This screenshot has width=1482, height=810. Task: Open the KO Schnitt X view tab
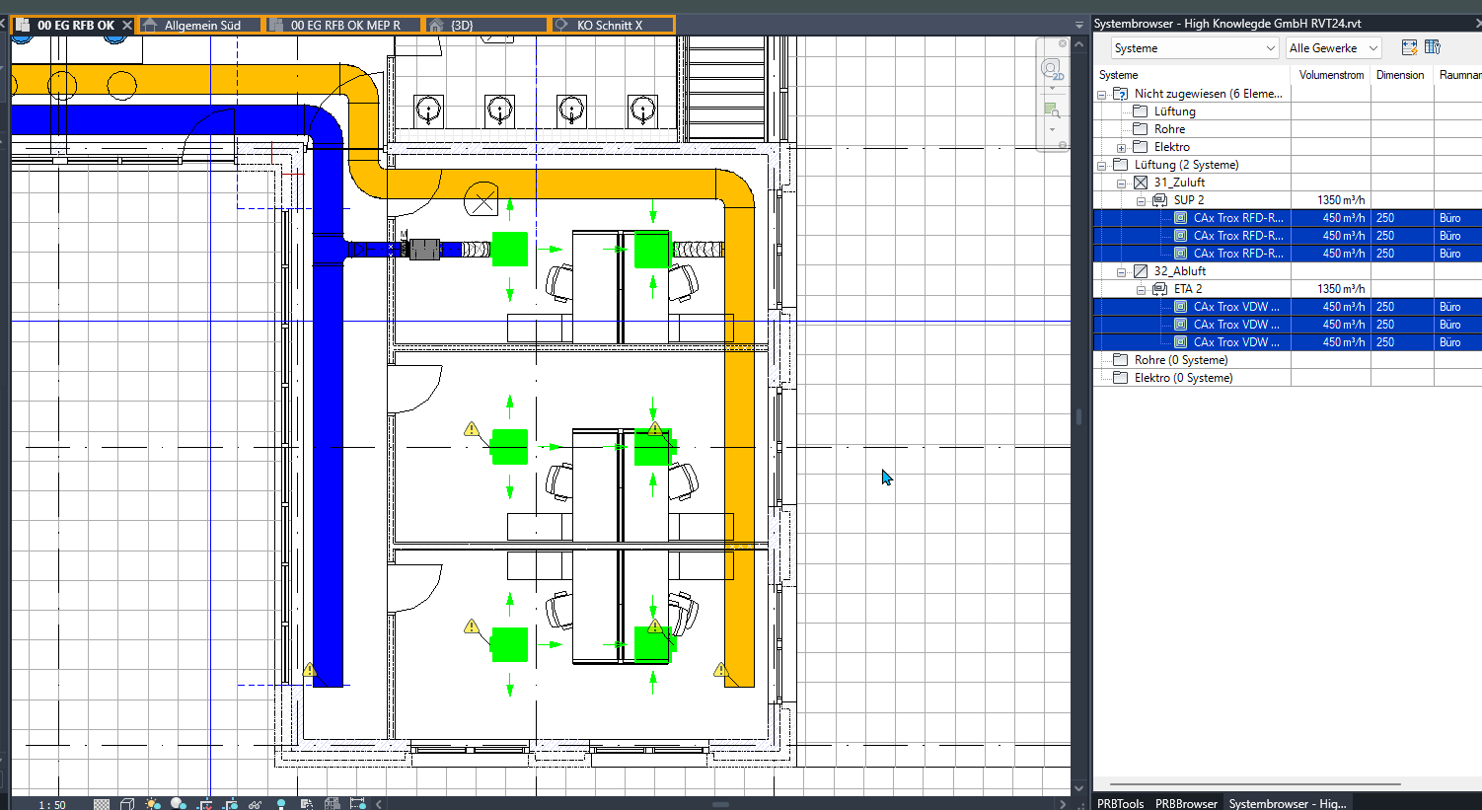[x=609, y=26]
